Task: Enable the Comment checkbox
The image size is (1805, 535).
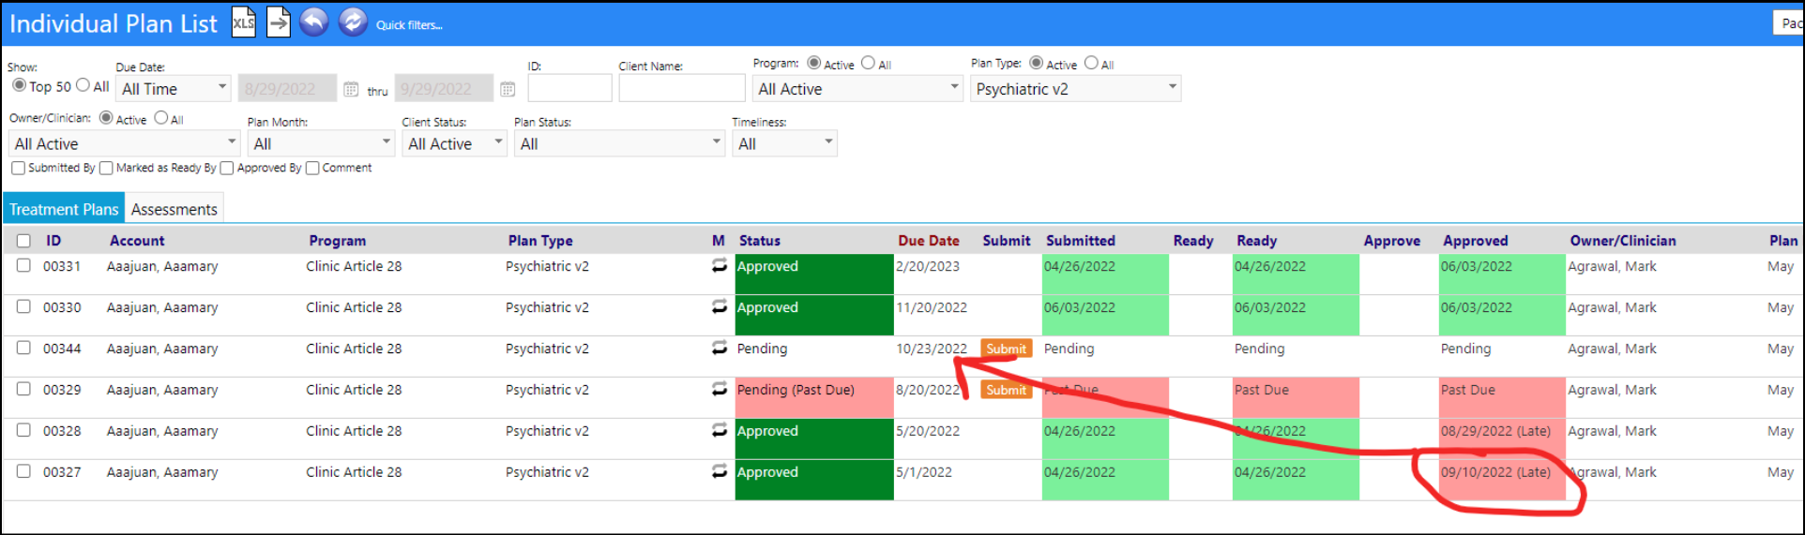Action: tap(313, 168)
